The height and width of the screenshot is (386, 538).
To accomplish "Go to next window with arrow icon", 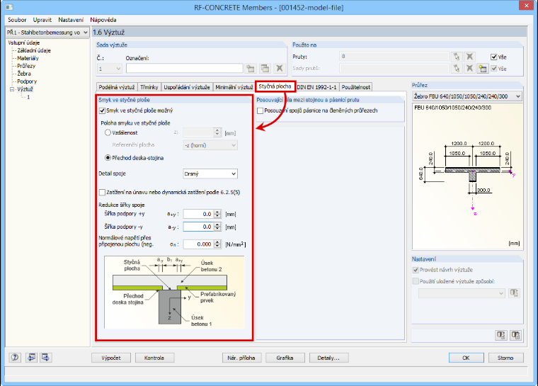I will [45, 358].
